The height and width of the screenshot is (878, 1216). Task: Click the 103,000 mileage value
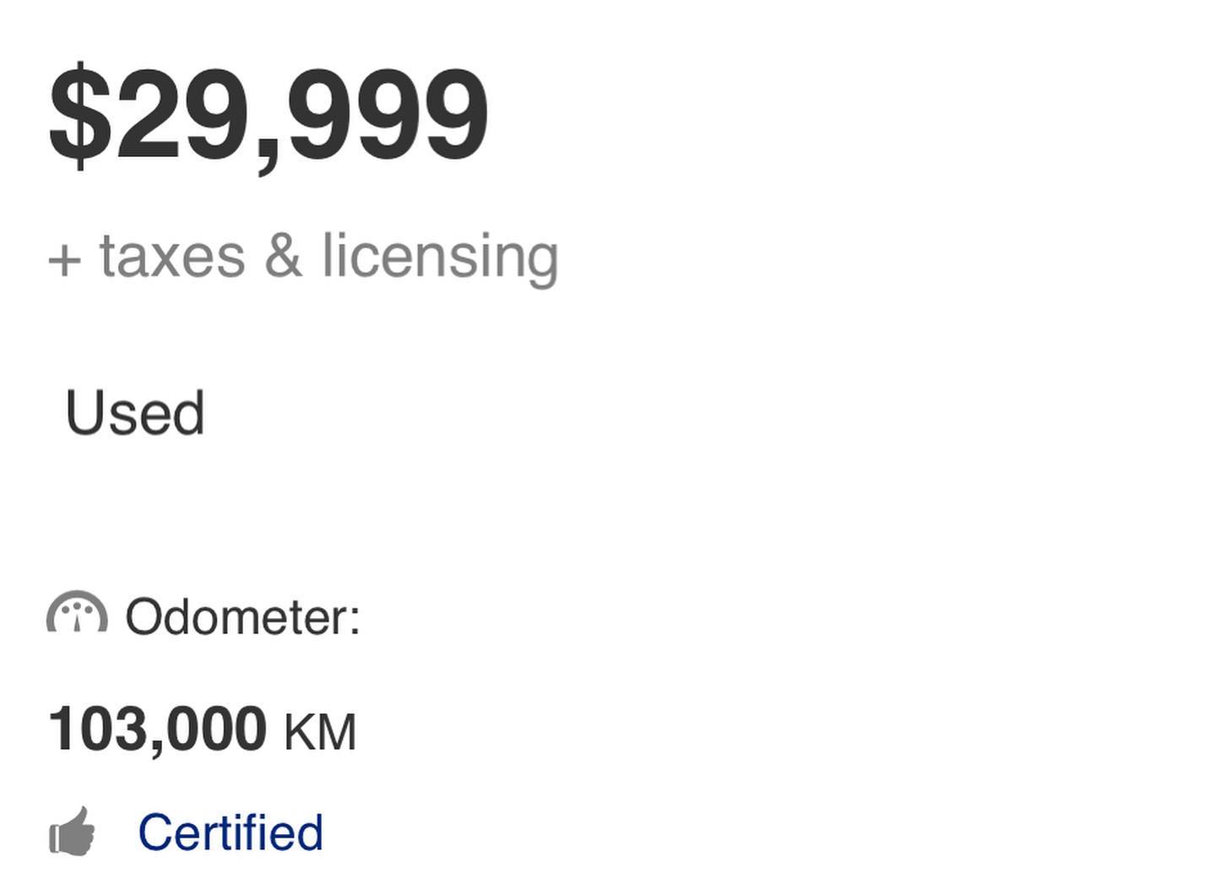click(158, 729)
